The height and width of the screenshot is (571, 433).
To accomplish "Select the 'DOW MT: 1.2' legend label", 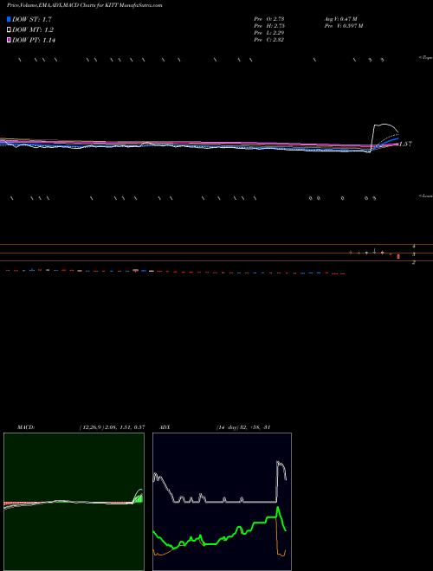I will point(33,29).
